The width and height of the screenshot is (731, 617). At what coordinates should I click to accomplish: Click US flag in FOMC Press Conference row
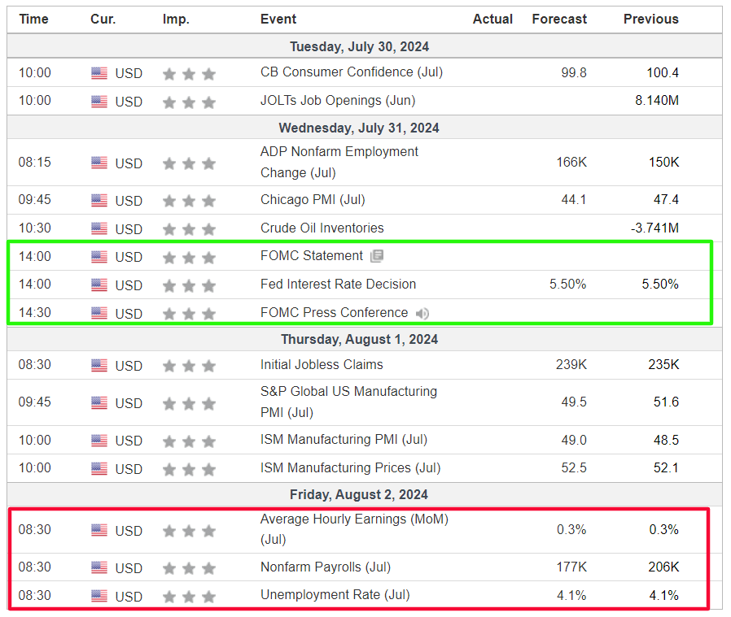(99, 313)
